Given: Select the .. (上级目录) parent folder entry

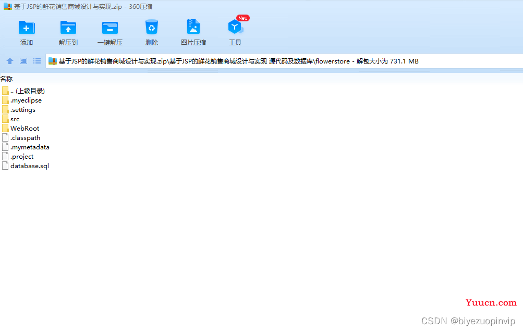Looking at the screenshot, I should tap(23, 91).
